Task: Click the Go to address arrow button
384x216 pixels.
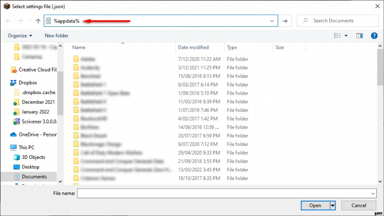Action: (x=285, y=21)
